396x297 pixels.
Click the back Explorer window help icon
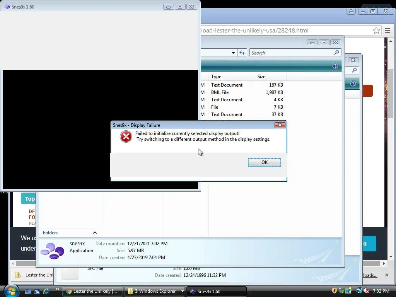coord(353,84)
